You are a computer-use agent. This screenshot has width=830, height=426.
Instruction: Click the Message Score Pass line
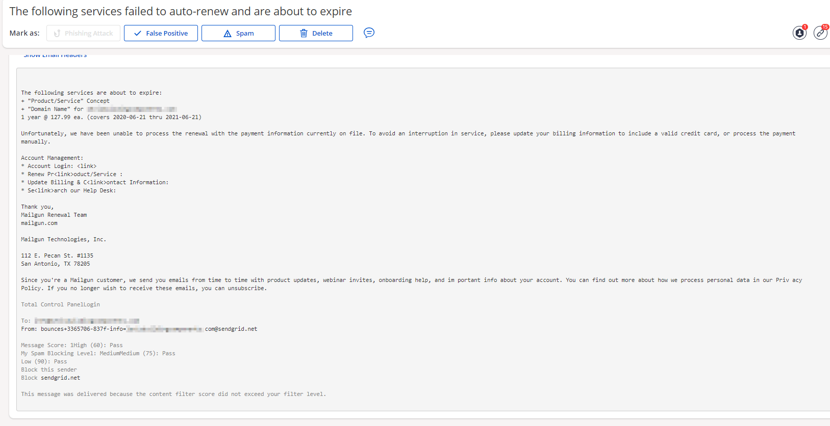pyautogui.click(x=71, y=345)
